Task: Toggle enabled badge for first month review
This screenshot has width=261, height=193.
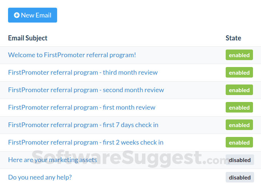Action: 239,107
